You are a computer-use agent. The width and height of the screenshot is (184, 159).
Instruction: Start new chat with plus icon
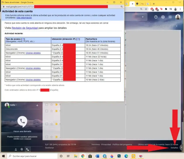[x=37, y=106]
